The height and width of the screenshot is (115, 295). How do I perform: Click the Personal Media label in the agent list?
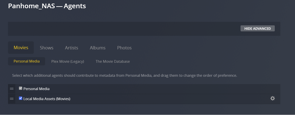(x=36, y=89)
